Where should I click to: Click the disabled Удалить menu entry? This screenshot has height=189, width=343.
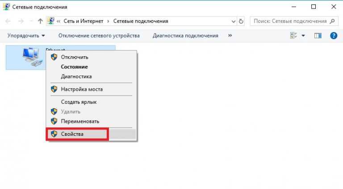coord(92,112)
